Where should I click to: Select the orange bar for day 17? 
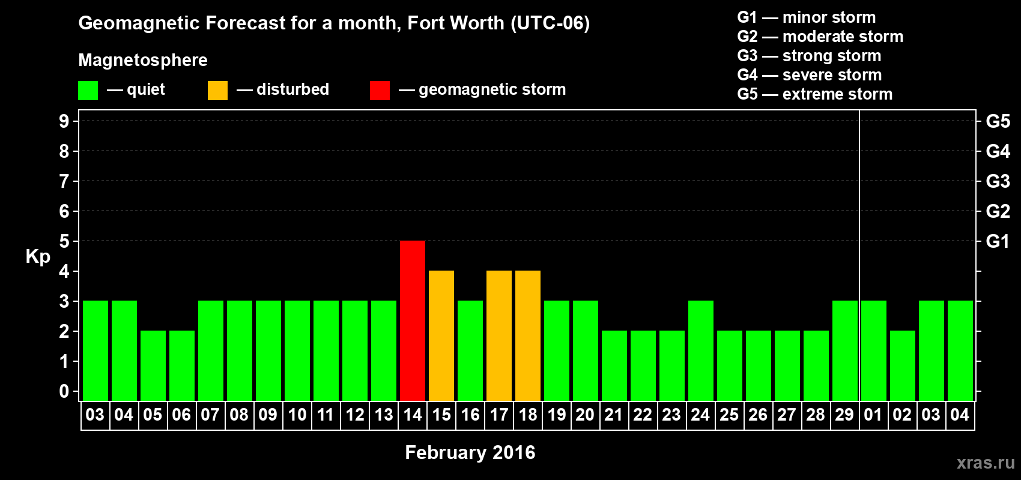499,335
